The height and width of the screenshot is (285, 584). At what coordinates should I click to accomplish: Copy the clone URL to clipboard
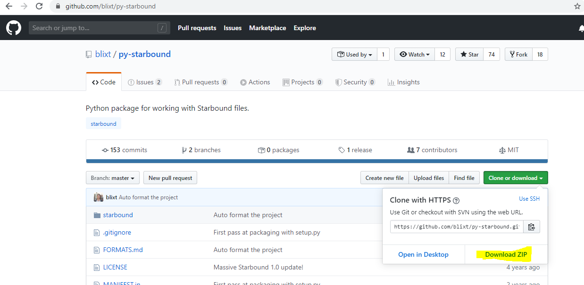[x=532, y=227]
